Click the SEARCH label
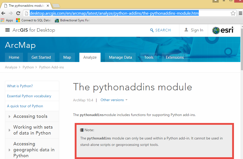This screenshot has width=243, height=159. tap(163, 30)
